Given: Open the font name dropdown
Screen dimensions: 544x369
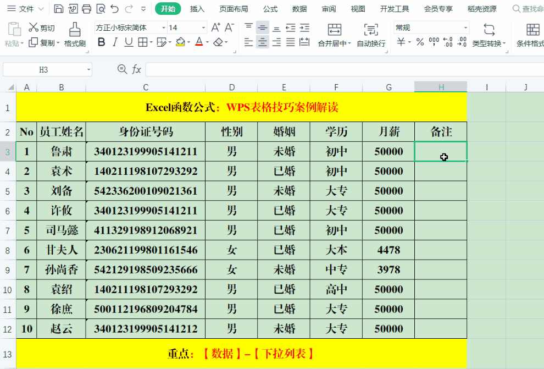Looking at the screenshot, I should click(164, 27).
